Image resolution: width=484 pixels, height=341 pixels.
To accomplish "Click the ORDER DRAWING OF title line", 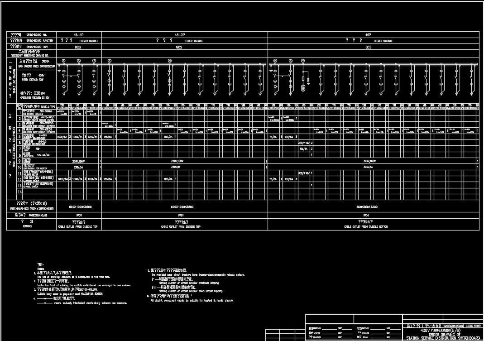I will click(445, 335).
